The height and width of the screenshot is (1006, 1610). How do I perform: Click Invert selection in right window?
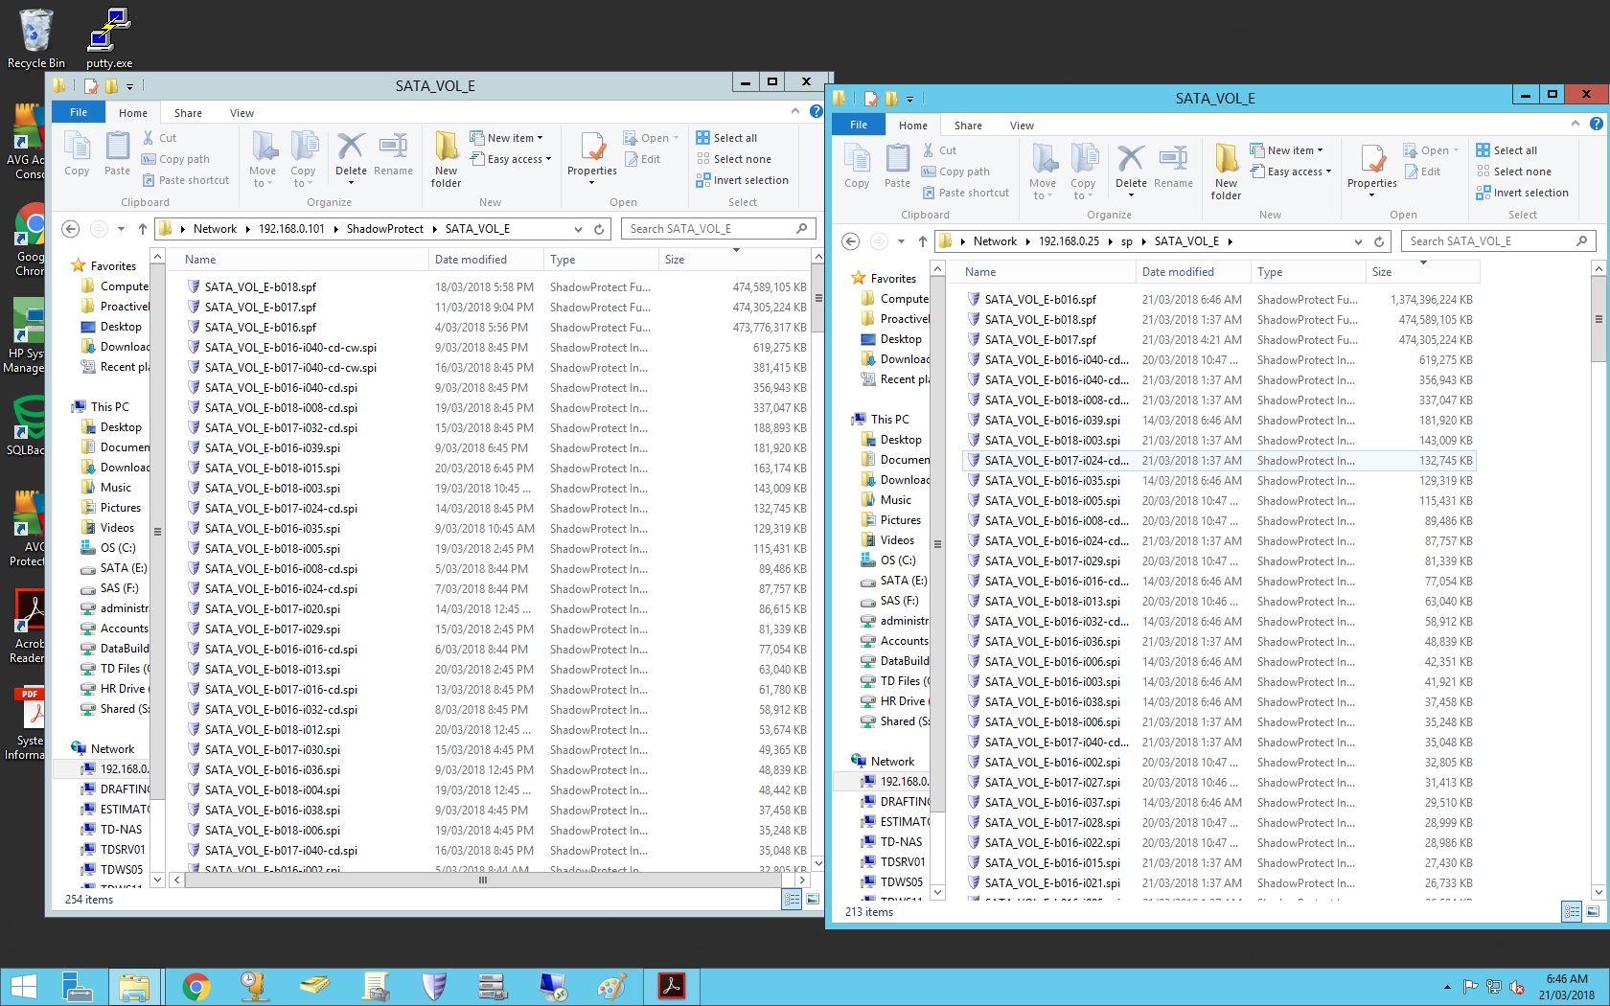1522,193
